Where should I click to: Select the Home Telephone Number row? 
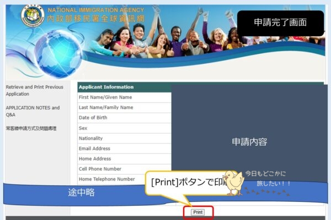point(124,179)
